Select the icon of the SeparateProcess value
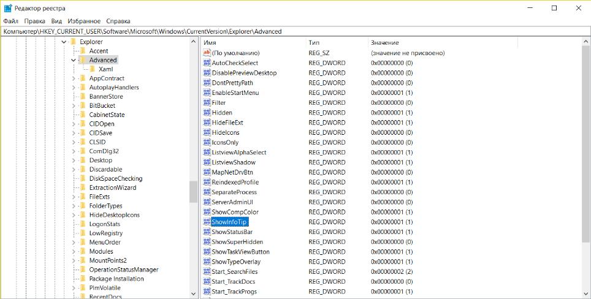The width and height of the screenshot is (591, 299). (x=207, y=192)
